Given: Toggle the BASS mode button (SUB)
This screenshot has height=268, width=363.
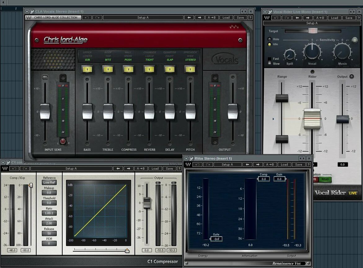Looking at the screenshot, I should [87, 69].
